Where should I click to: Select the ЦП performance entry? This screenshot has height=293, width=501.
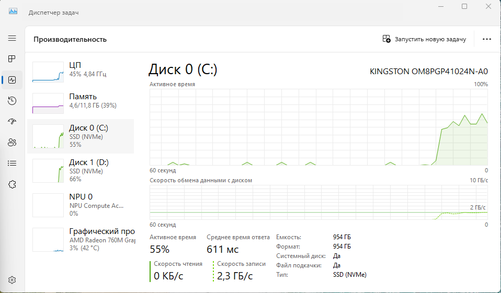[x=81, y=72]
